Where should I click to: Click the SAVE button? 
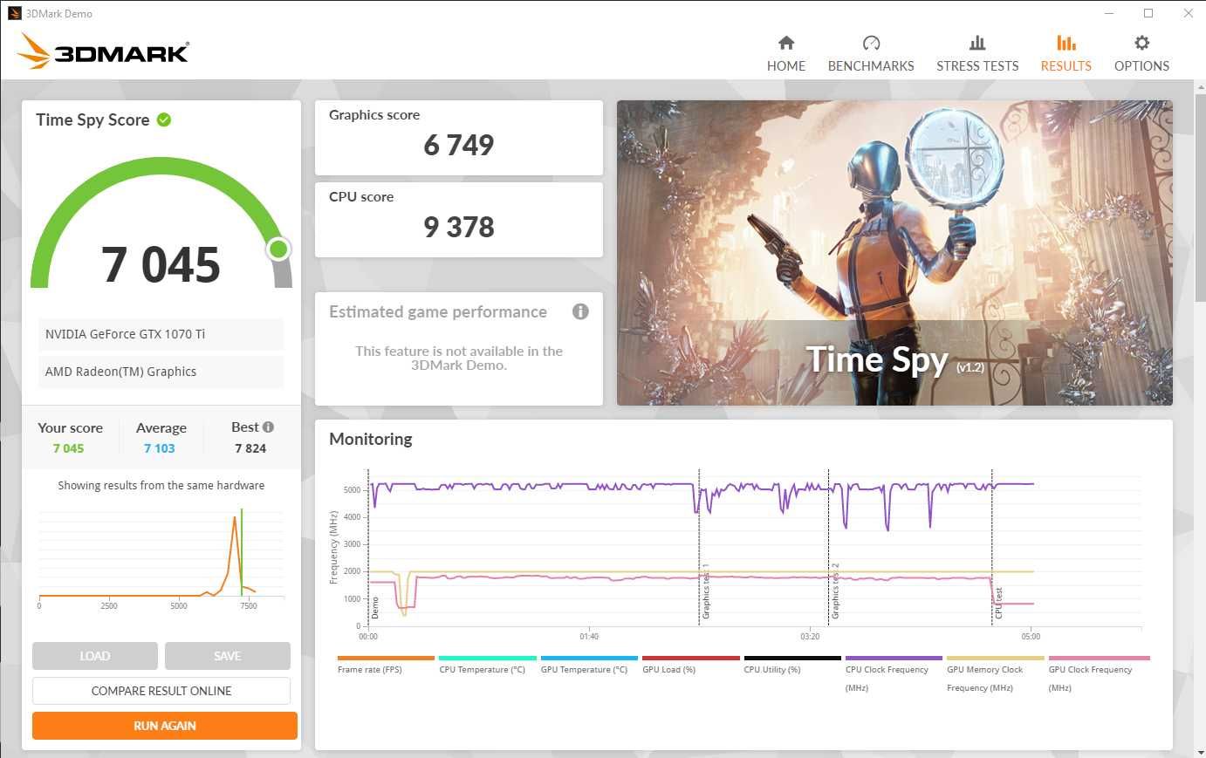pos(228,656)
